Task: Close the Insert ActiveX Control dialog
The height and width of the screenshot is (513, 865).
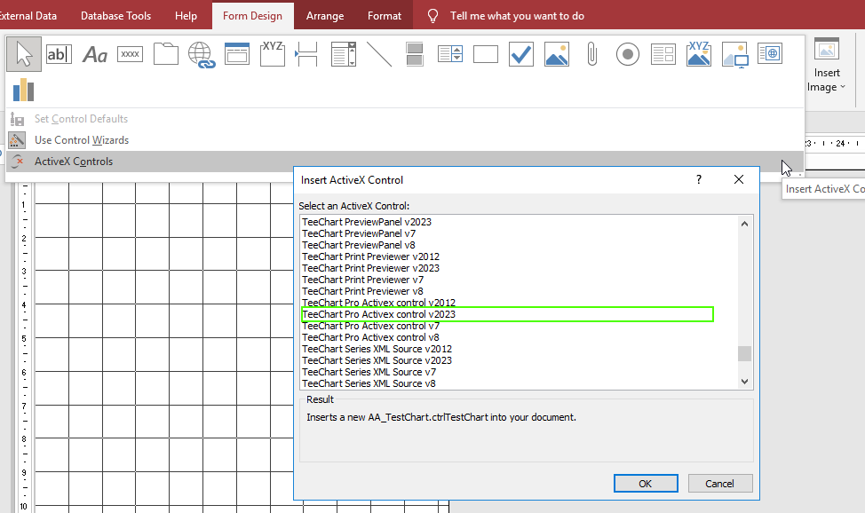Action: (739, 179)
